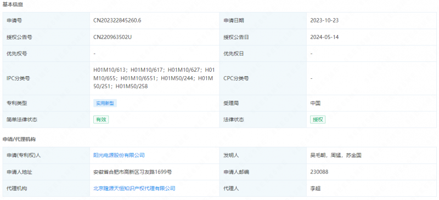Click the 授权 legal status tag
Image resolution: width=439 pixels, height=200 pixels.
(x=318, y=119)
